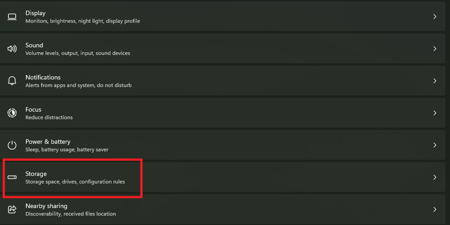Open the Display settings title

pos(35,13)
